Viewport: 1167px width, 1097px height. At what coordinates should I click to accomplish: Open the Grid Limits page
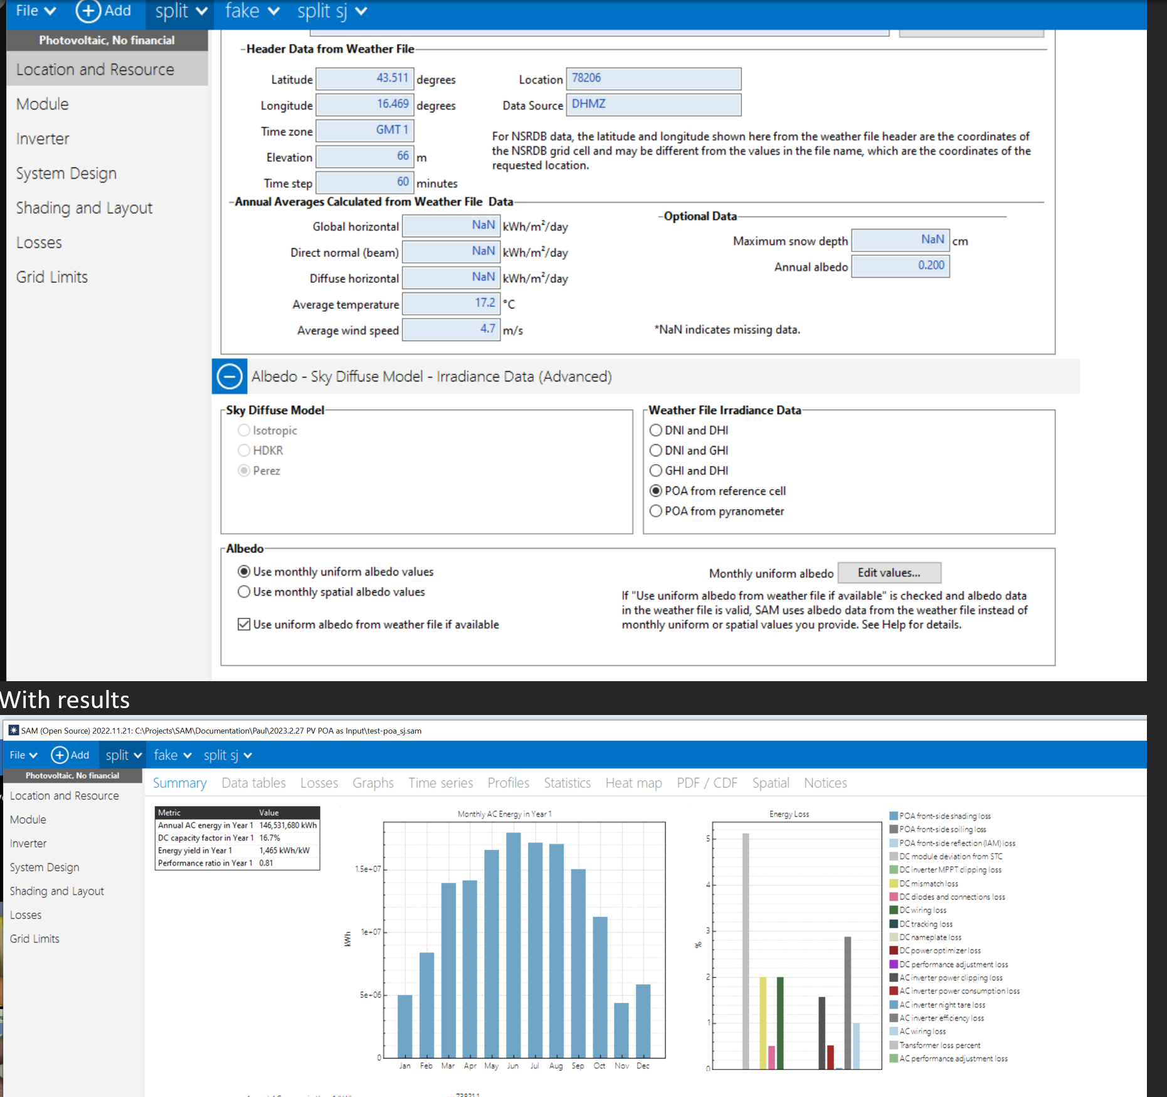tap(52, 277)
